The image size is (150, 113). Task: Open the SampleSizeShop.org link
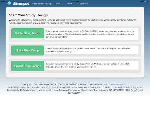click(x=42, y=4)
